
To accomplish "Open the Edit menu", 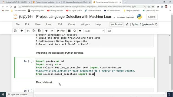I will (x=27, y=25).
